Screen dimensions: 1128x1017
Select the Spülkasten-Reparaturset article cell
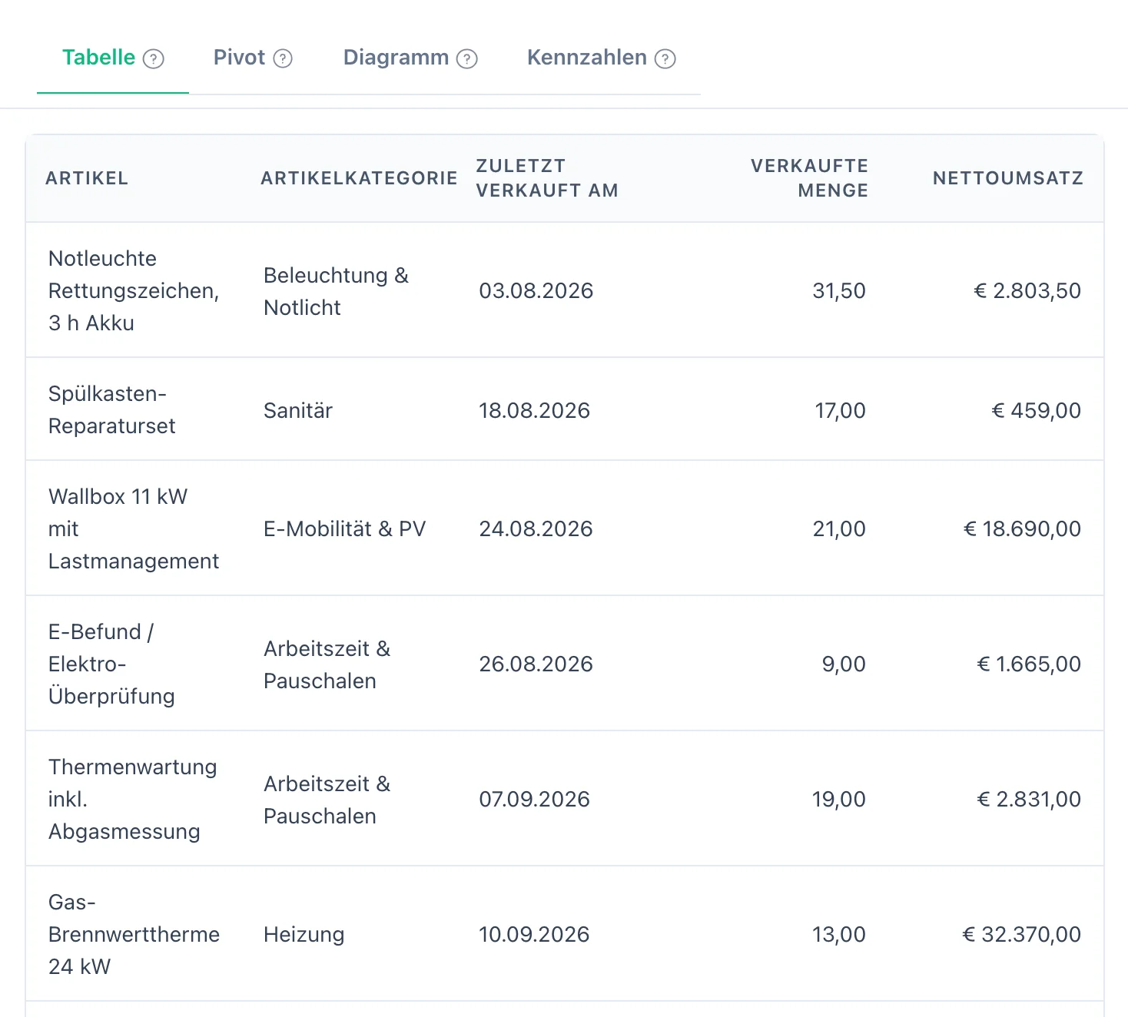click(x=112, y=409)
